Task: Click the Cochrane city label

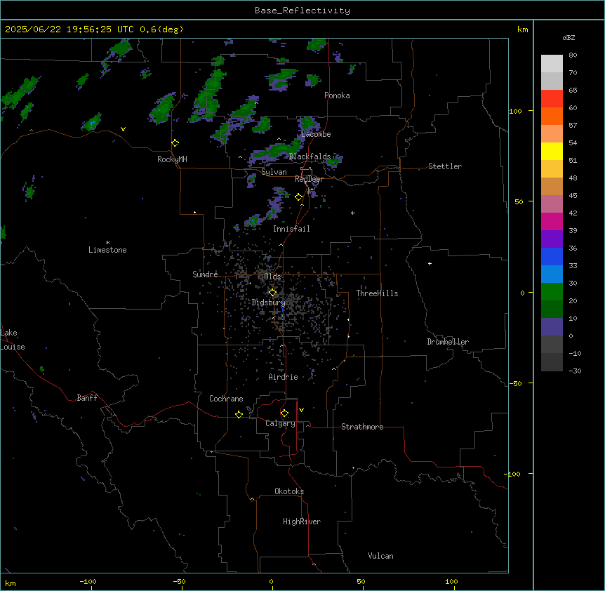Action: 226,399
